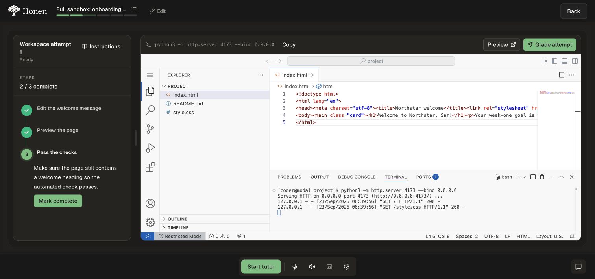This screenshot has width=595, height=279.
Task: Change language mode HTML in status bar
Action: point(523,236)
